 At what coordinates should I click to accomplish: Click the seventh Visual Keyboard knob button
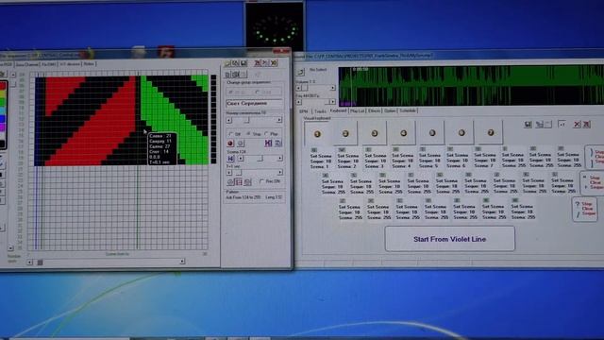click(x=491, y=132)
